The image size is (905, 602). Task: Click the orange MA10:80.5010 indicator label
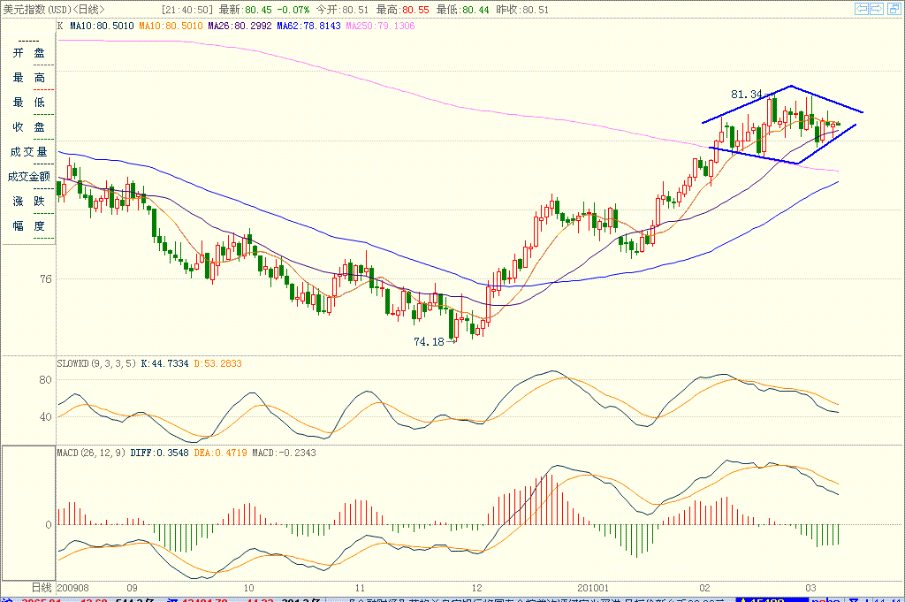(171, 26)
